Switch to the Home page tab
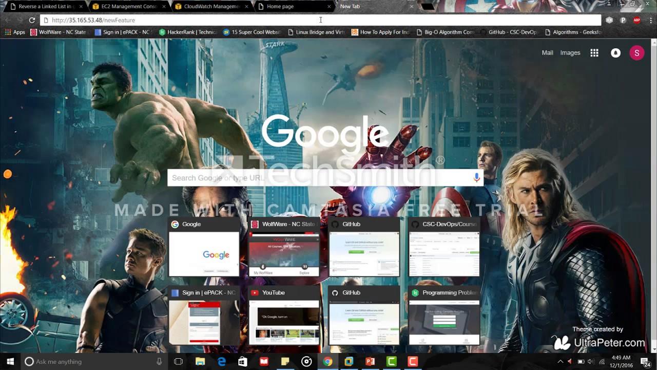Viewport: 657px width, 370px height. 294,6
